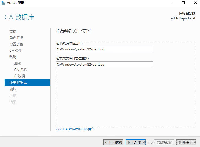The width and height of the screenshot is (200, 147).
Task: Open the 凭据 step in sidebar
Action: pos(13,31)
